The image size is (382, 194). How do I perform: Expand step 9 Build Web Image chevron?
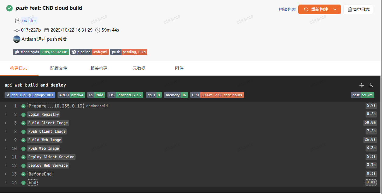[5, 140]
